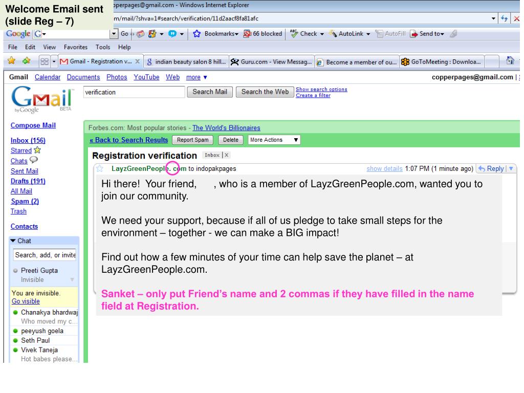Image resolution: width=524 pixels, height=393 pixels.
Task: Open the Help menu
Action: pos(124,47)
